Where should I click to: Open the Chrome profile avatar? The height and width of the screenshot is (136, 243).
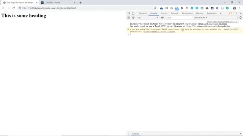[x=234, y=8]
